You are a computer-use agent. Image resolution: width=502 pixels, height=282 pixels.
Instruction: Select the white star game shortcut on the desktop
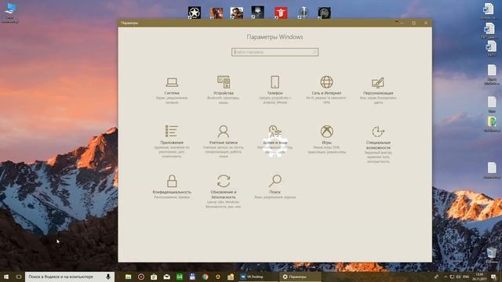[195, 13]
